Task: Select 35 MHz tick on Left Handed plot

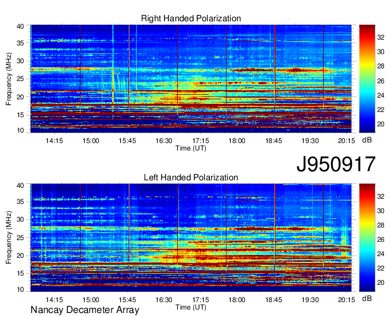Action: tap(20, 202)
